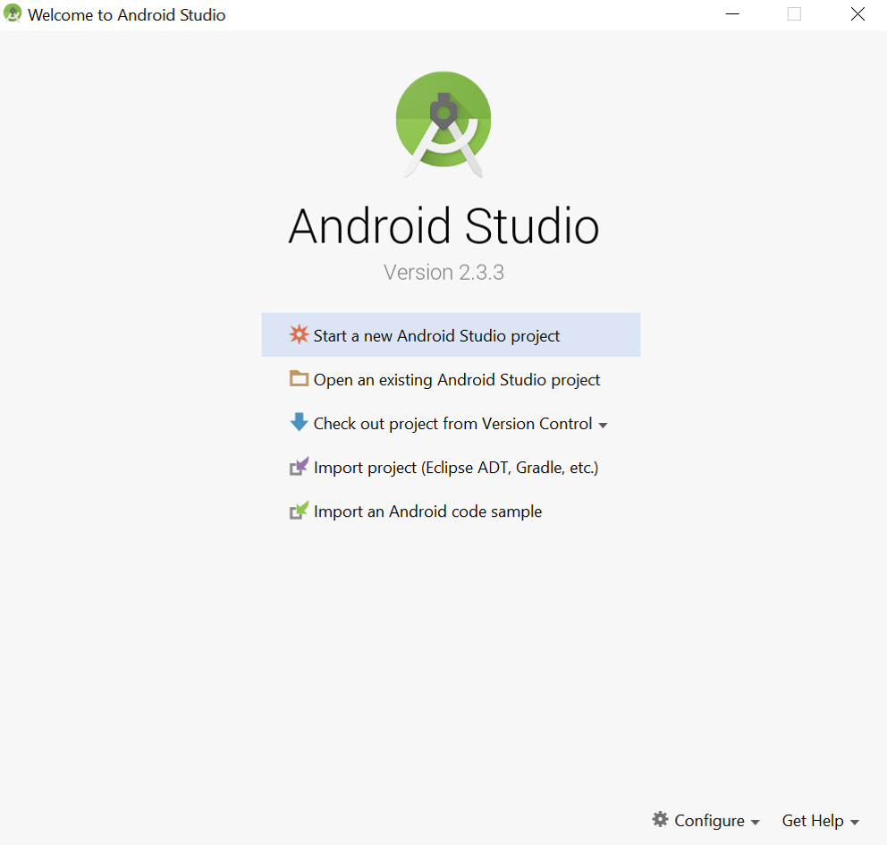The width and height of the screenshot is (887, 845).
Task: Open an existing Android Studio project
Action: pos(456,379)
